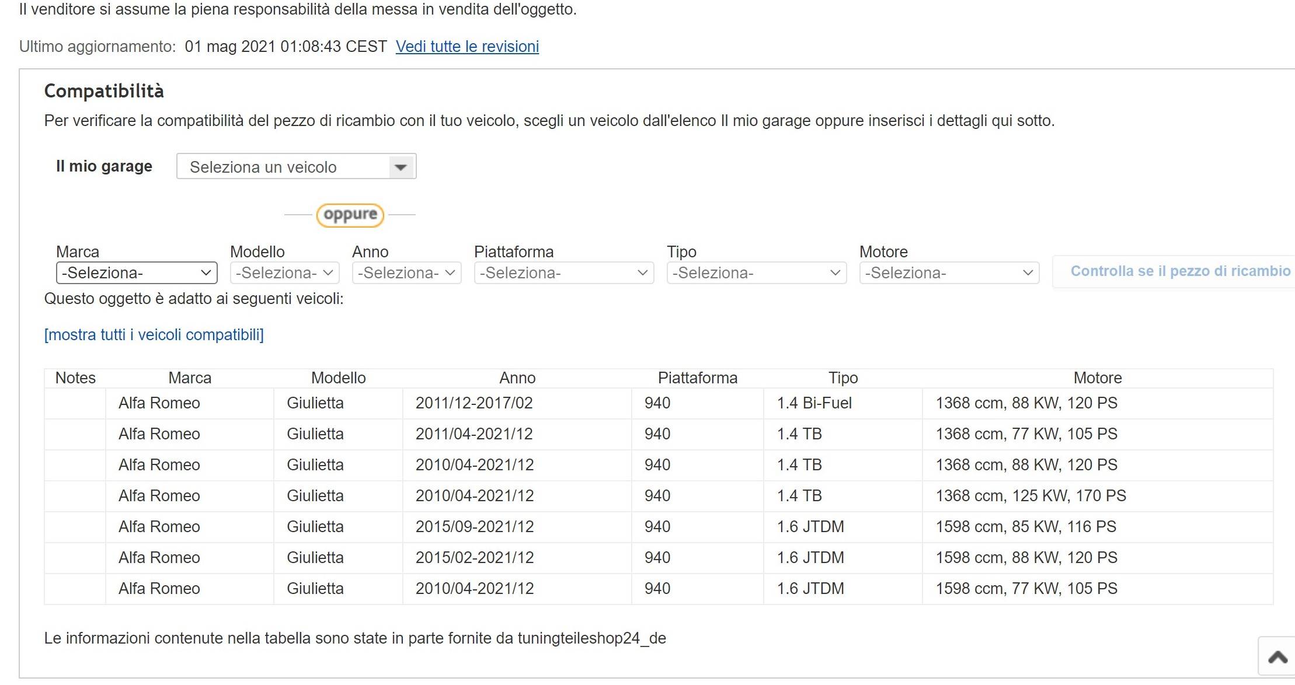Viewport: 1295px width, 685px height.
Task: Click 'Vedi tutte le revisioni' link
Action: 467,47
